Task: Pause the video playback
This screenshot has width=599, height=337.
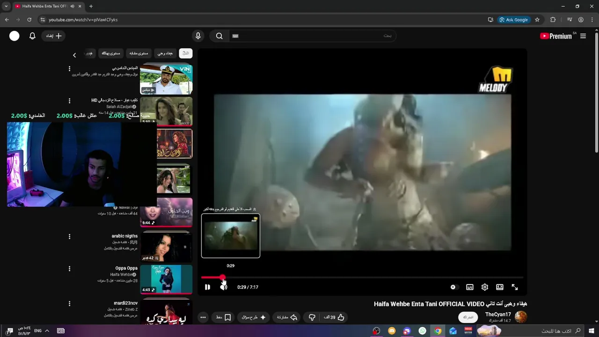Action: (x=207, y=287)
